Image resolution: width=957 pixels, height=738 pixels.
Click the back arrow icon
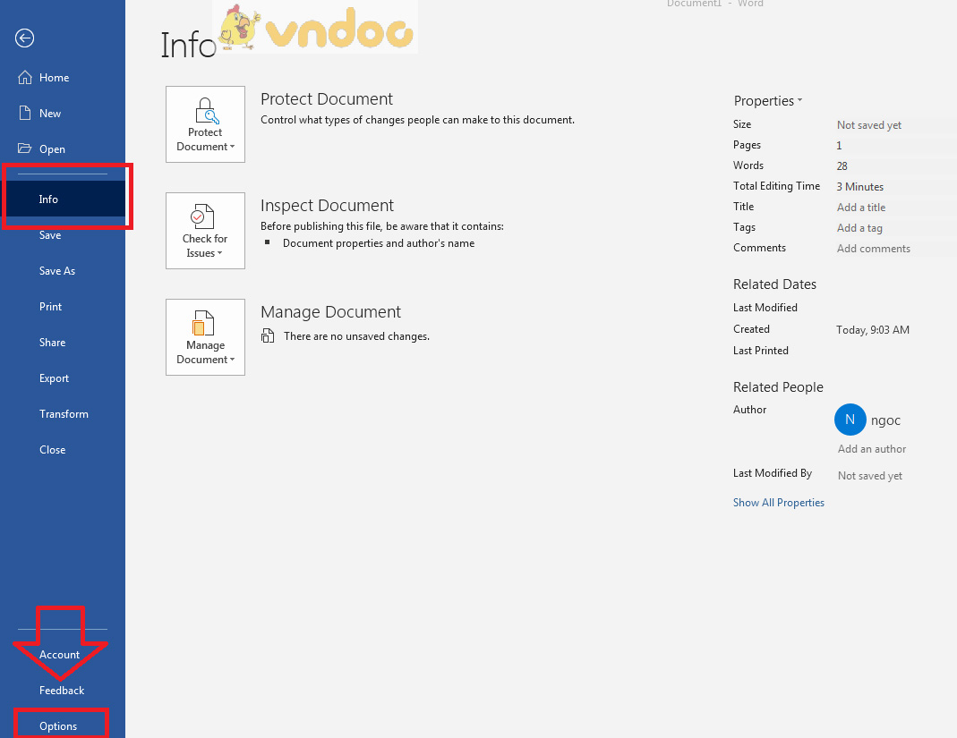25,38
